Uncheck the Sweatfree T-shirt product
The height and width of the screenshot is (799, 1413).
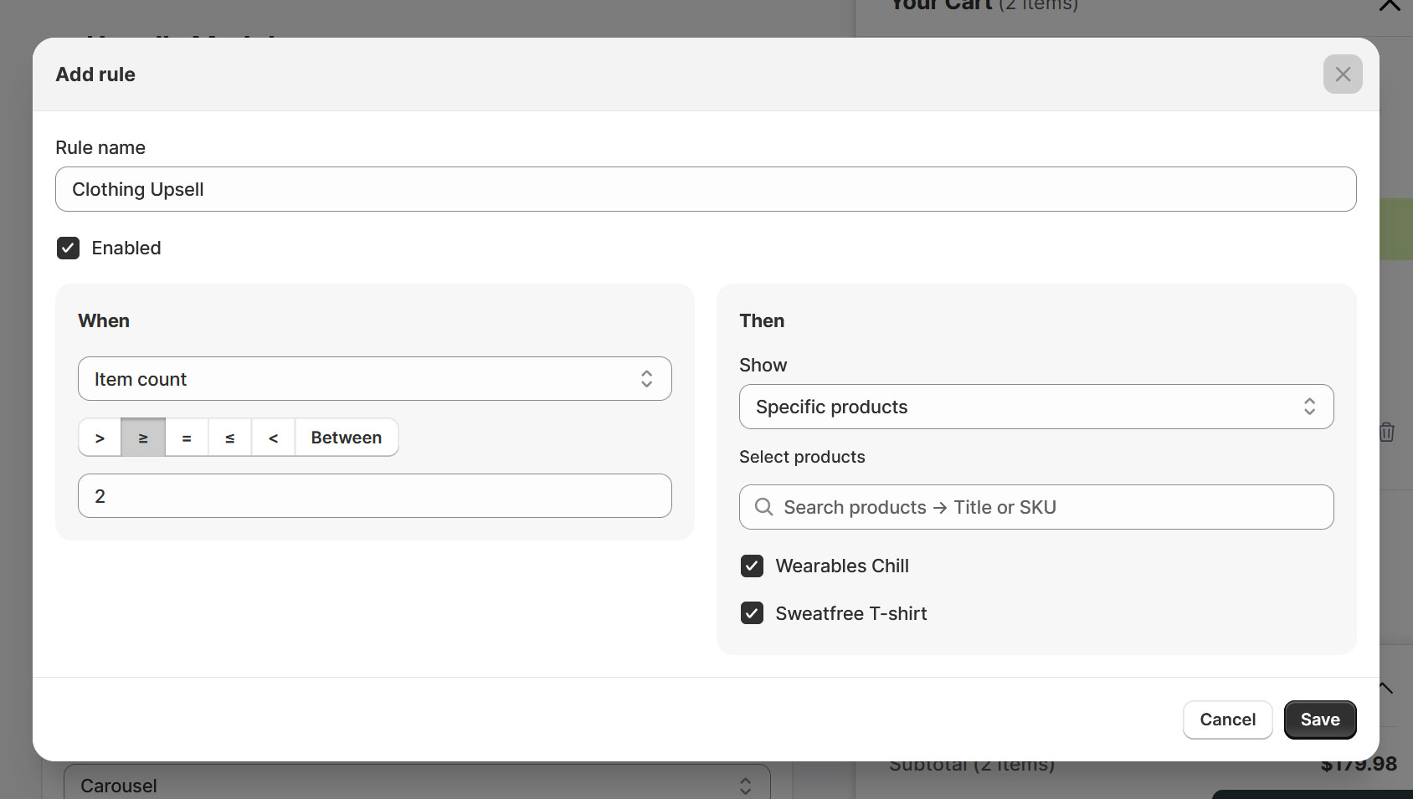pyautogui.click(x=752, y=613)
